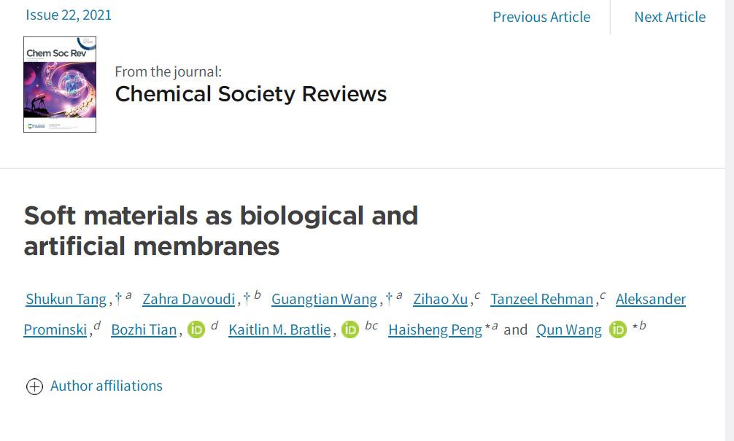The image size is (734, 441).
Task: View Kaitlin M. Bratlie author details
Action: (x=281, y=329)
